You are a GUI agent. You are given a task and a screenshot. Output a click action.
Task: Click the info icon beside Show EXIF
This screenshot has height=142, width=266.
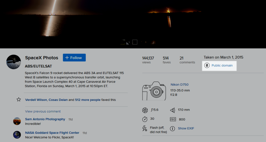coord(172,129)
